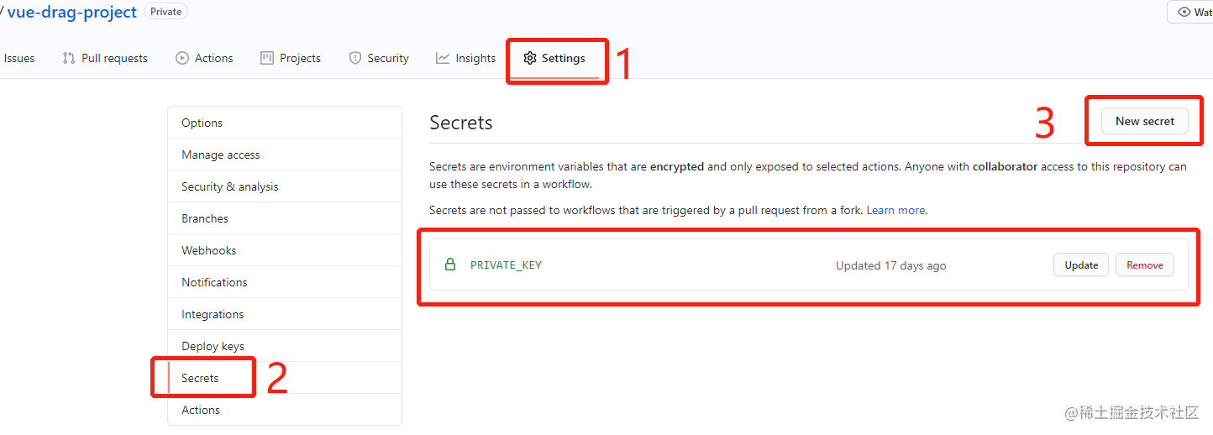Click the green lock icon beside PRIVATE_KEY

coord(450,265)
